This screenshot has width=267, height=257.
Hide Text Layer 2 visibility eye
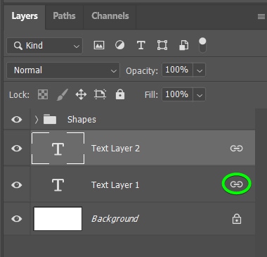(x=17, y=149)
